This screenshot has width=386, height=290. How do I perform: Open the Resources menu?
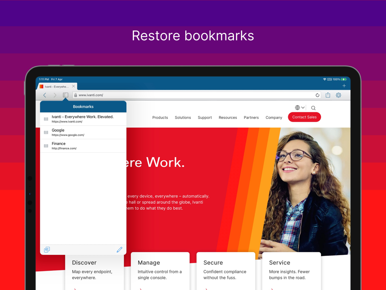[x=228, y=118]
